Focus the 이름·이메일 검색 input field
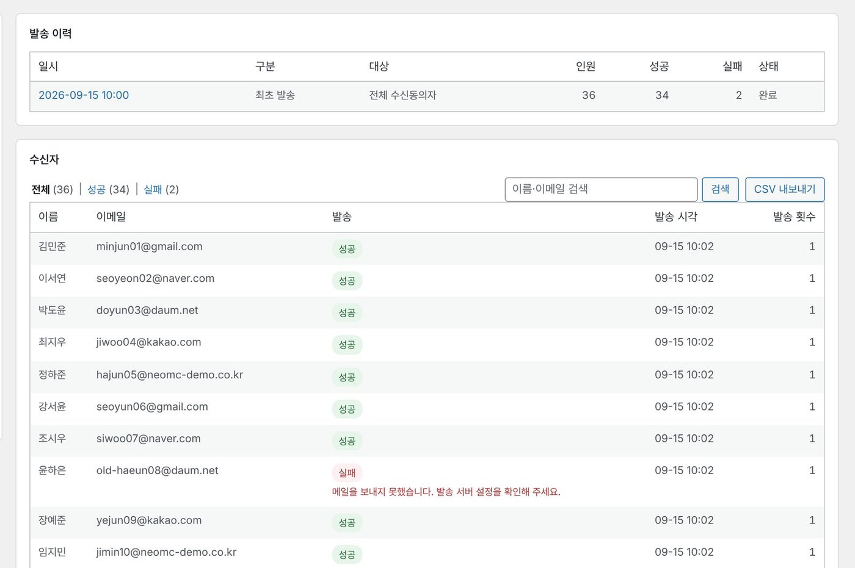Screen dimensions: 855x568 coord(601,189)
